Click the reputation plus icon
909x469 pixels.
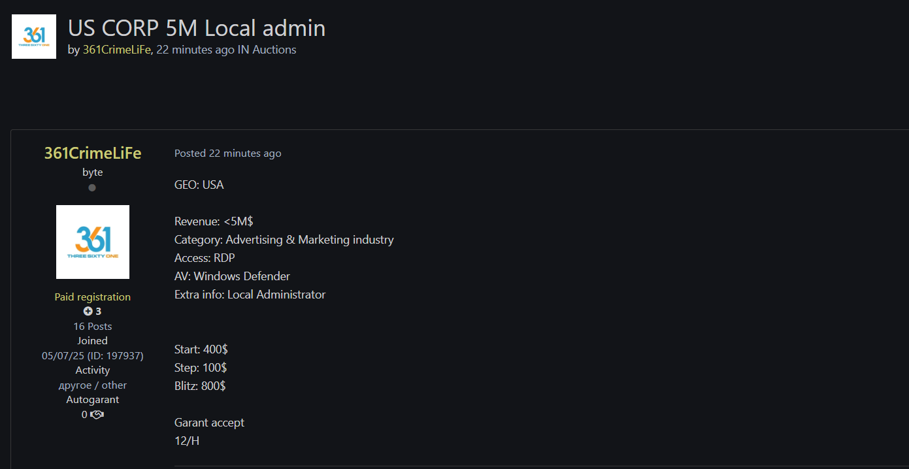coord(88,312)
